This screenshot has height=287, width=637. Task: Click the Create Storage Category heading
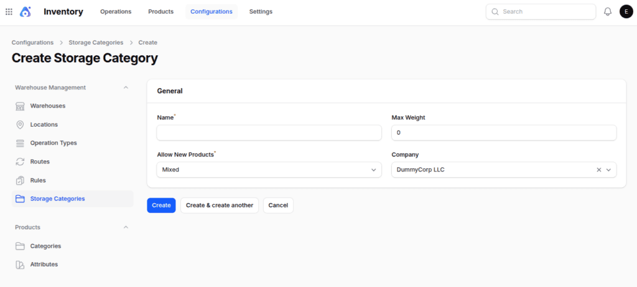[85, 58]
